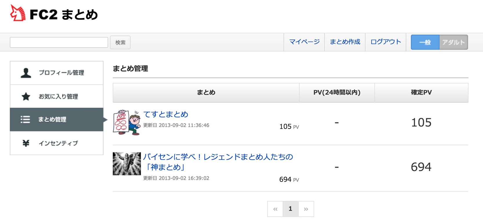483x223 pixels.
Task: Open the パイセンに学べ！レジェンドまとめ人たちの link
Action: pos(218,157)
